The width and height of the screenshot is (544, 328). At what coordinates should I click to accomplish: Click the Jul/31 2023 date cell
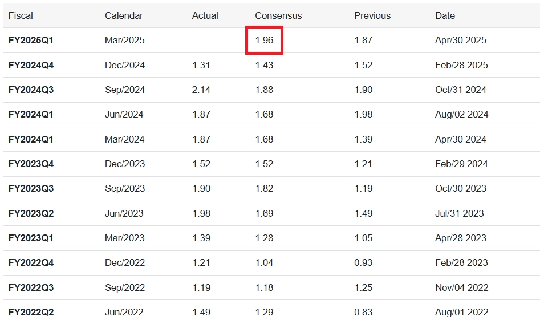(460, 213)
